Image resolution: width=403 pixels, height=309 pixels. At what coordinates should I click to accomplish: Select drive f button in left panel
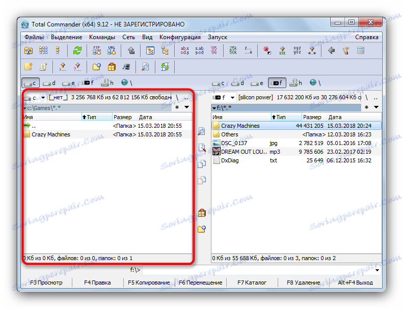88,83
